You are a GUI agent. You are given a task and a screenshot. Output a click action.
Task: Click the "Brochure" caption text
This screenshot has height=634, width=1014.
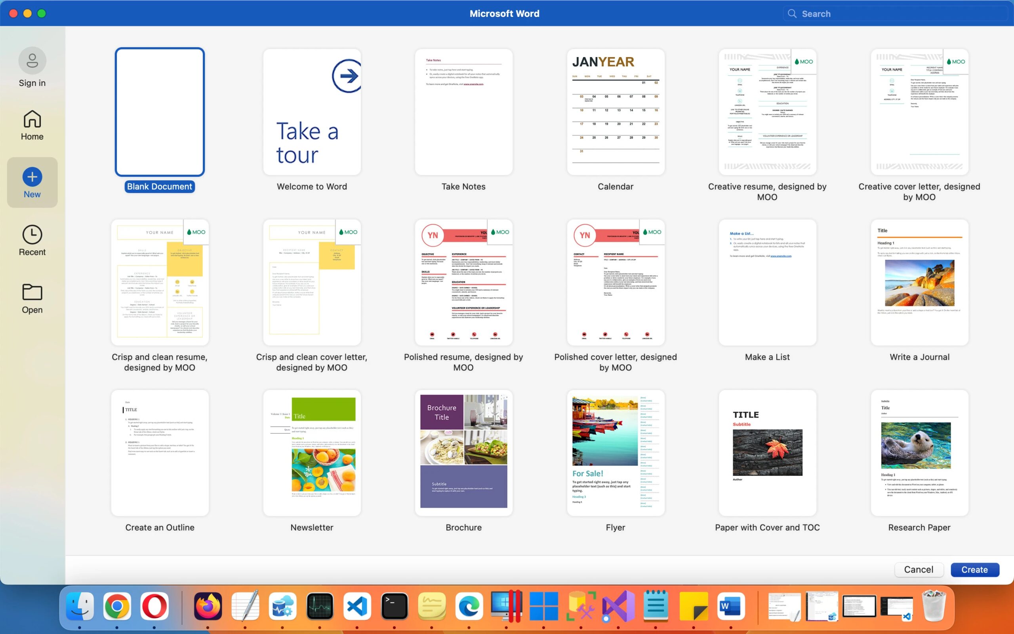click(463, 527)
